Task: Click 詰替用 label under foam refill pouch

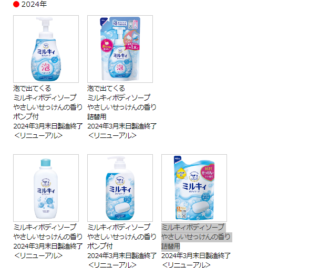Action: 97,117
